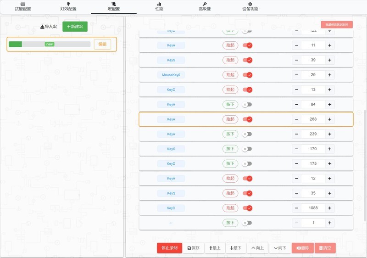Switch to the 灯效配置 tab

[68, 7]
